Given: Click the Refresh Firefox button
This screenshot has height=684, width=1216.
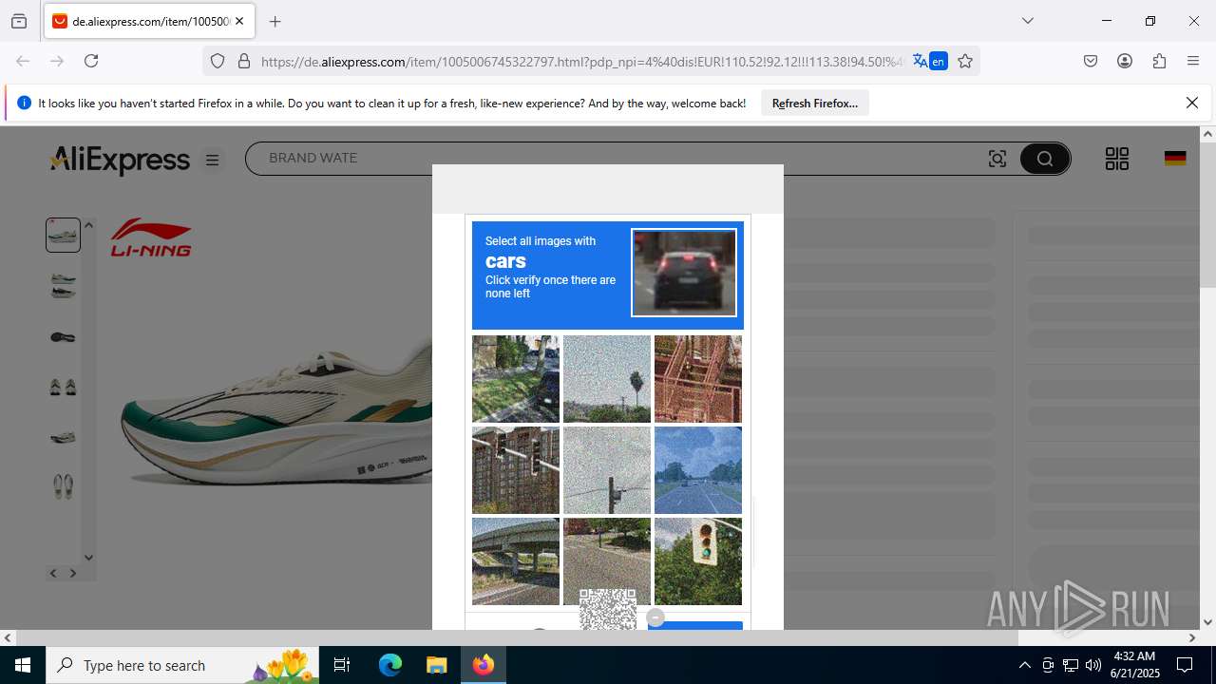Looking at the screenshot, I should (x=815, y=104).
